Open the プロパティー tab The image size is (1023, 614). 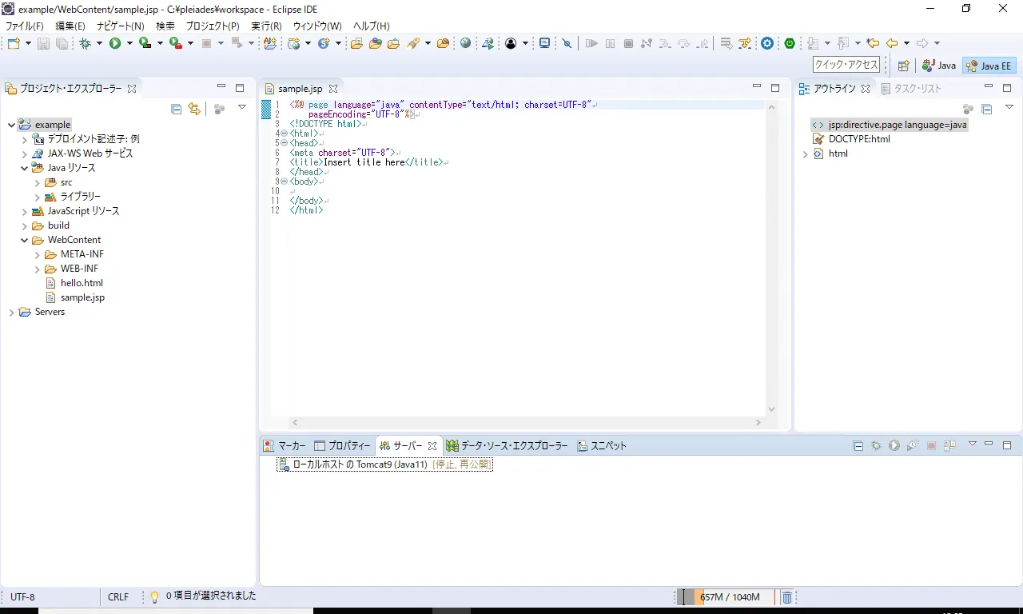point(342,446)
